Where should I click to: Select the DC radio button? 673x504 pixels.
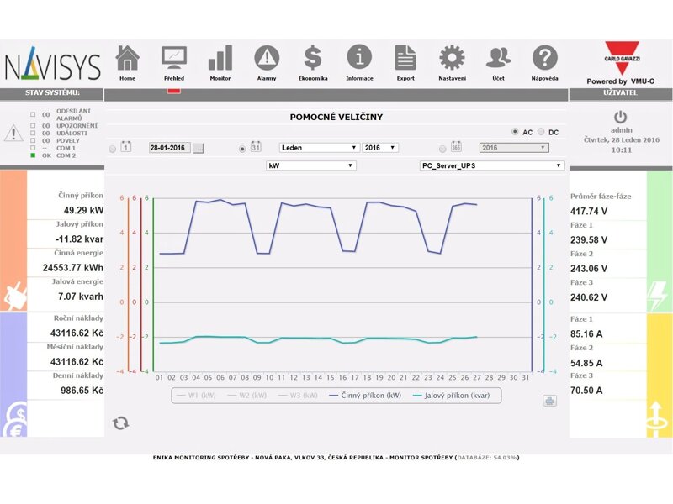point(542,133)
